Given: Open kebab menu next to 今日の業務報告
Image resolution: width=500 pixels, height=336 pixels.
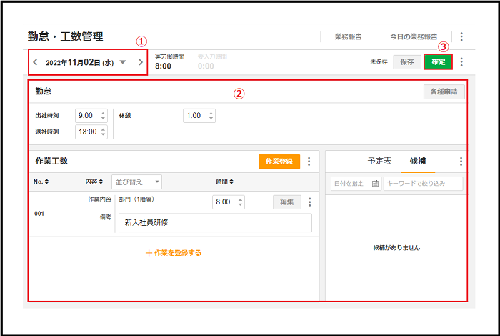Looking at the screenshot, I should click(461, 36).
